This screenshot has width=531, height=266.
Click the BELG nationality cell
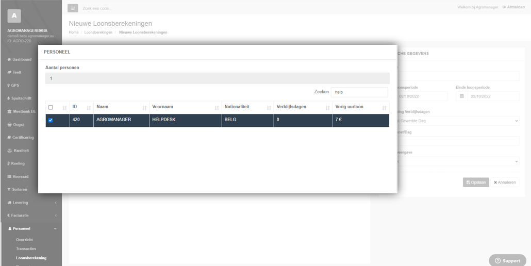click(x=247, y=120)
